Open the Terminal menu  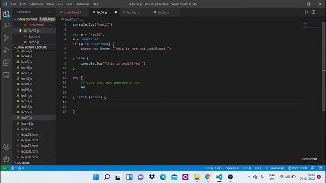(82, 4)
